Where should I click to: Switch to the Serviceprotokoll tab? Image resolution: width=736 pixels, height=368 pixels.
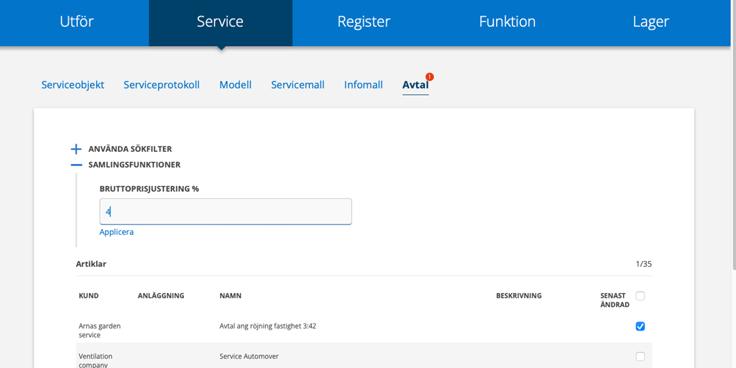pos(162,85)
